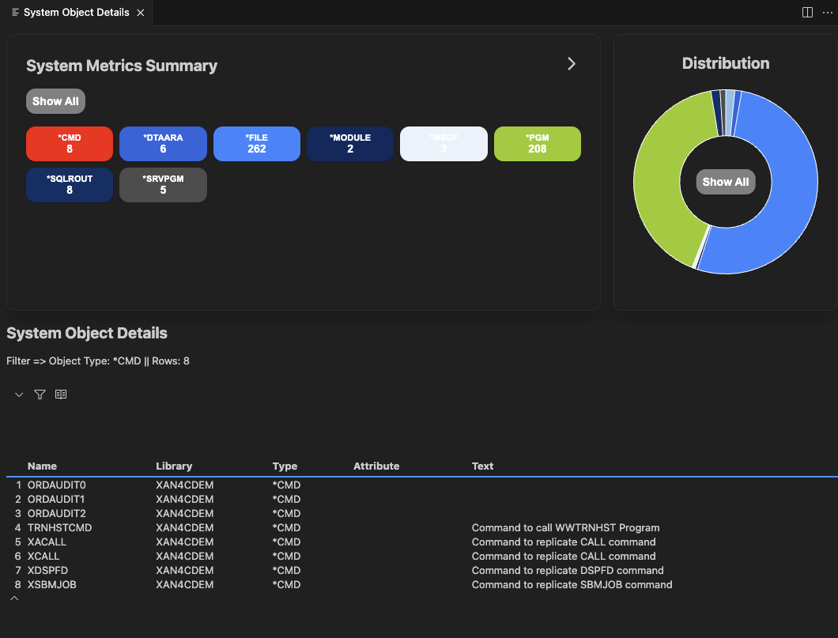This screenshot has width=838, height=638.
Task: Filter by the red *CMD tile
Action: 70,143
